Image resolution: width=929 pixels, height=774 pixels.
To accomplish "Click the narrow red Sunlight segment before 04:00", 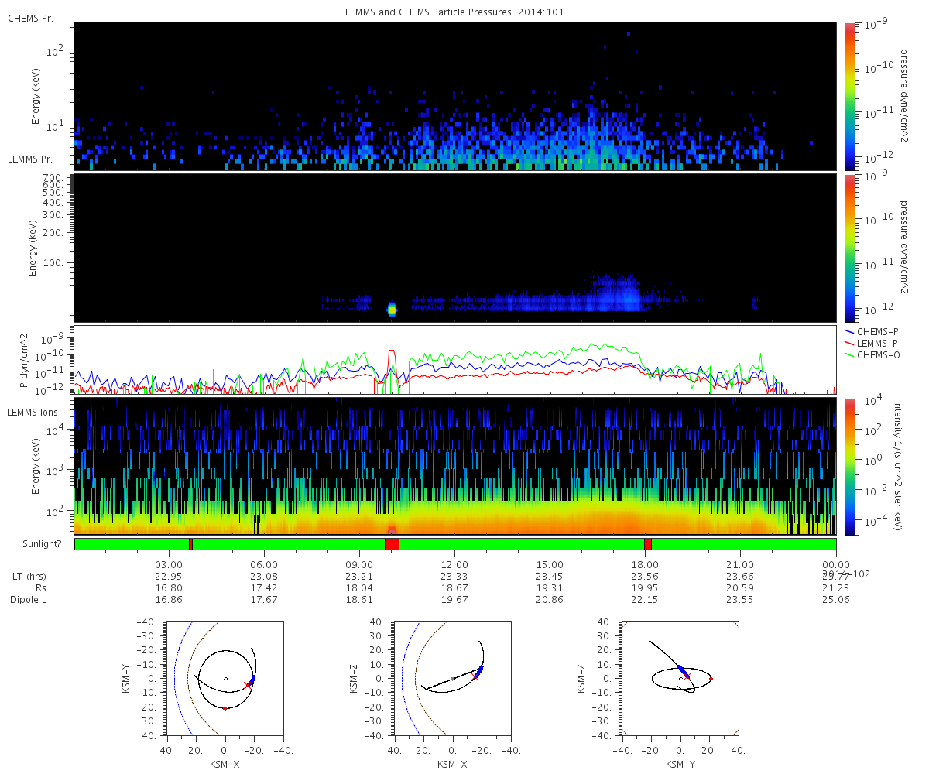I will pos(190,544).
